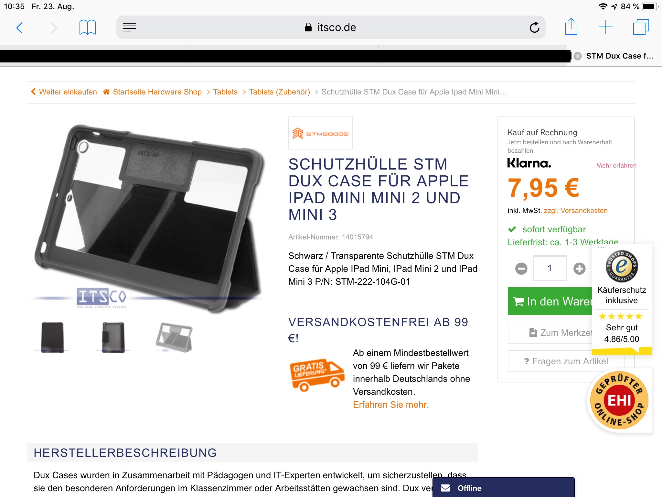Click Zum Merkzettel button
The image size is (662, 497).
(550, 333)
